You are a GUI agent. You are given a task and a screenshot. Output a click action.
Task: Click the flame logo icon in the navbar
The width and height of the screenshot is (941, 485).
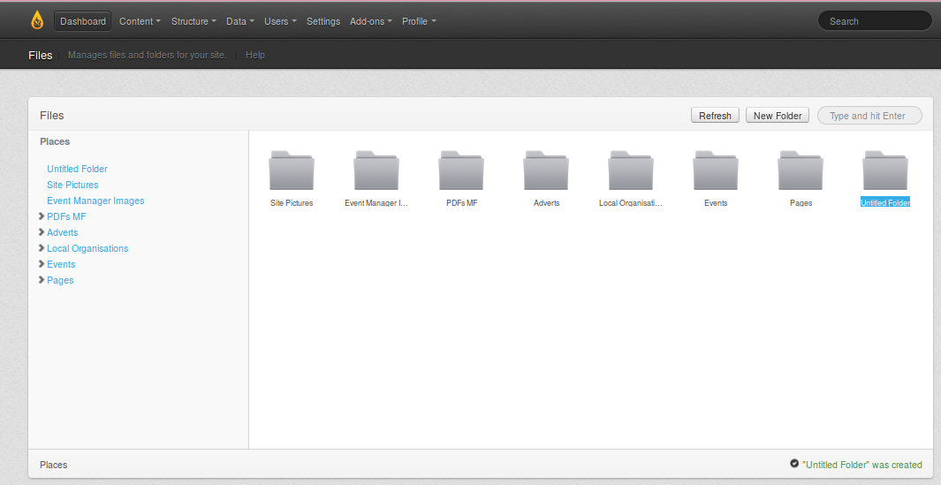[37, 20]
